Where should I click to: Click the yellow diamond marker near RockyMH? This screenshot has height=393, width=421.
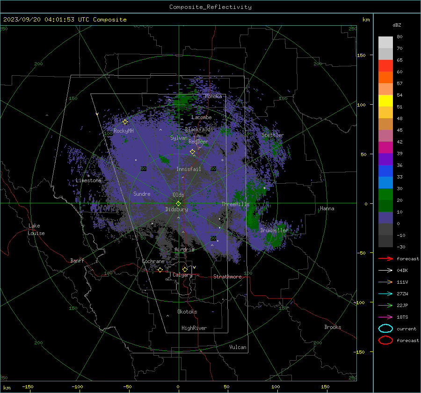[x=125, y=122]
